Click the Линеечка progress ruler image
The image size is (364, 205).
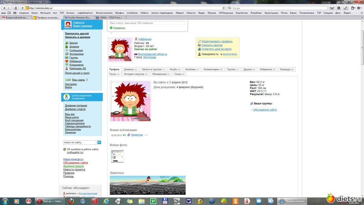147,185
